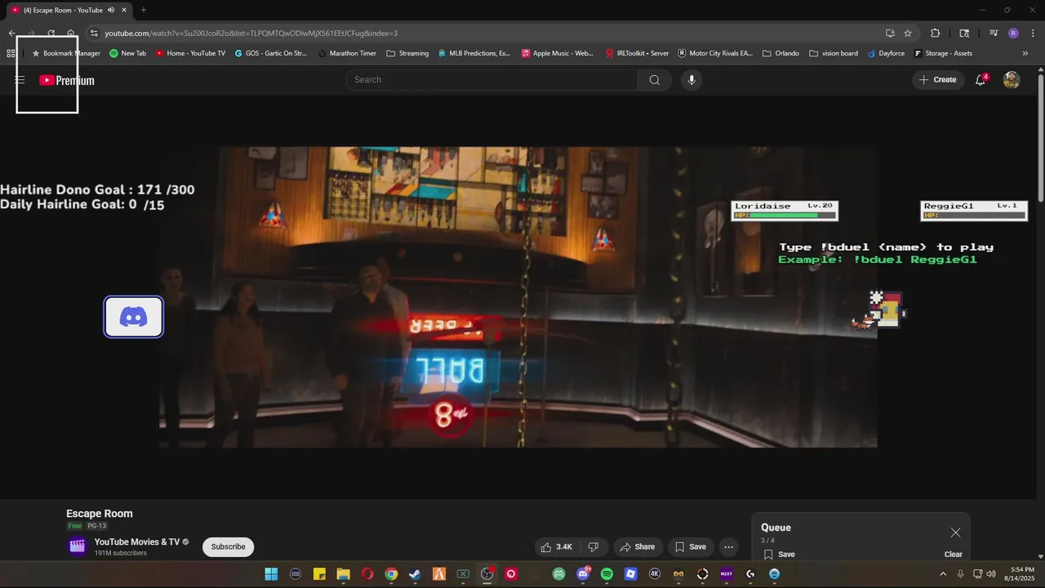Open the site information icon in address bar

click(94, 33)
